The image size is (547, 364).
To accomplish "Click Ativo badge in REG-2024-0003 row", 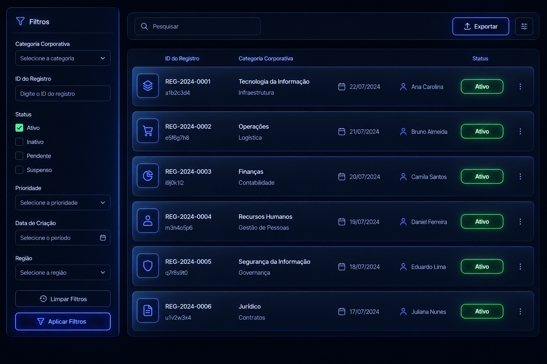I will tap(482, 176).
